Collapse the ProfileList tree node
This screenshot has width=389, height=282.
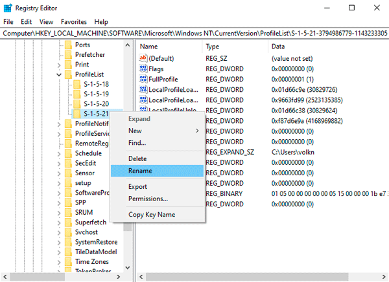[59, 74]
